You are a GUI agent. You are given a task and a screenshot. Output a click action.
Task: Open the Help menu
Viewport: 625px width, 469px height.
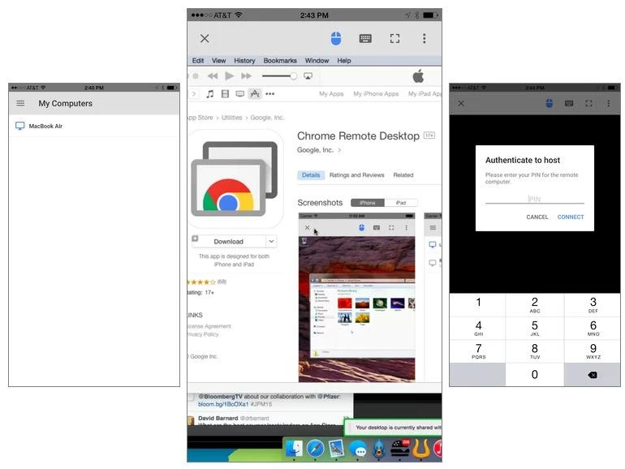(x=344, y=61)
